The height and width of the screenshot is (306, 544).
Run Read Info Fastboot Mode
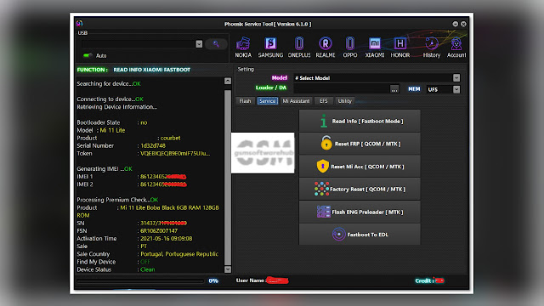360,121
